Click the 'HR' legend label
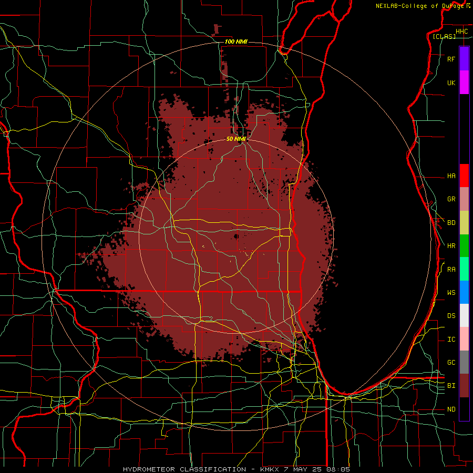Image resolution: width=473 pixels, height=473 pixels. pos(451,246)
